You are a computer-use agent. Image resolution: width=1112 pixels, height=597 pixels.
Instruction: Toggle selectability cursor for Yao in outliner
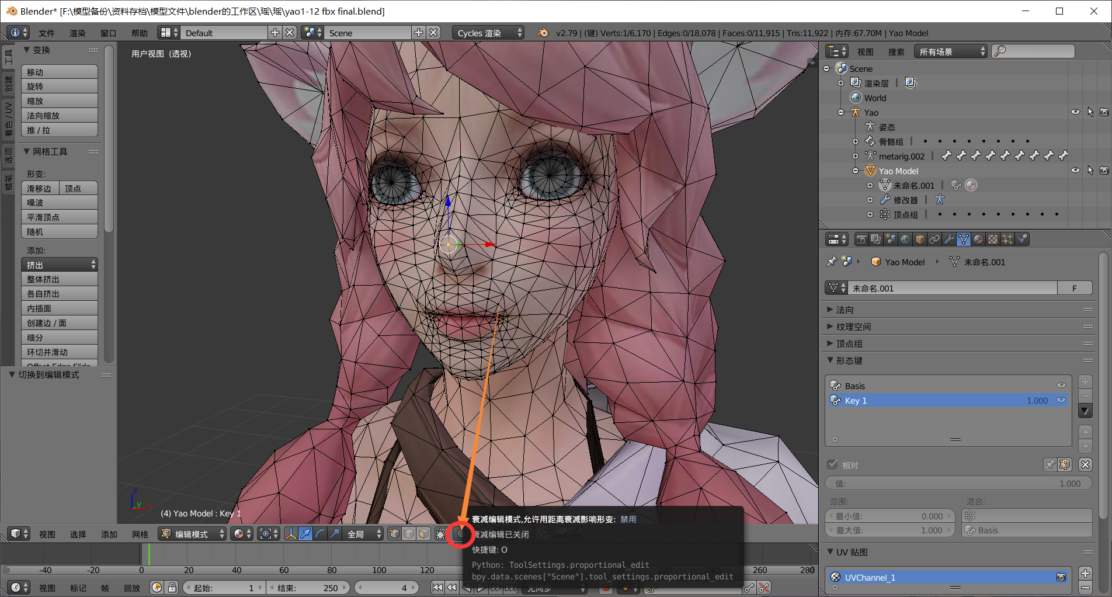1090,112
